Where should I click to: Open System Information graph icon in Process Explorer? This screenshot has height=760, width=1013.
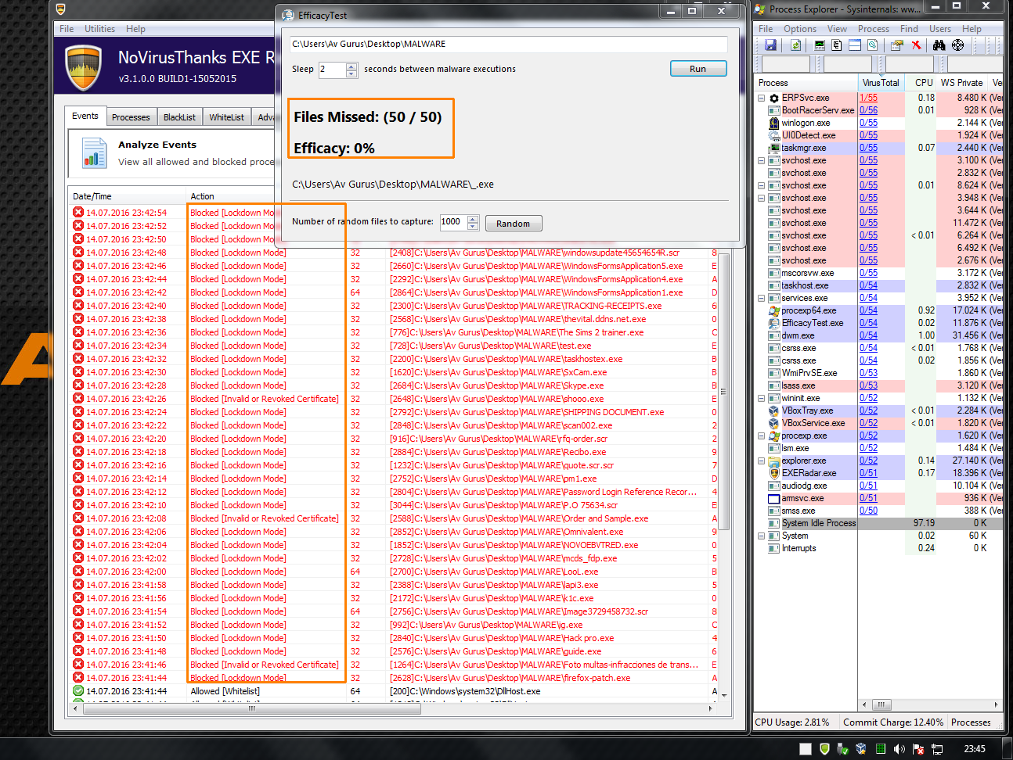pyautogui.click(x=820, y=45)
